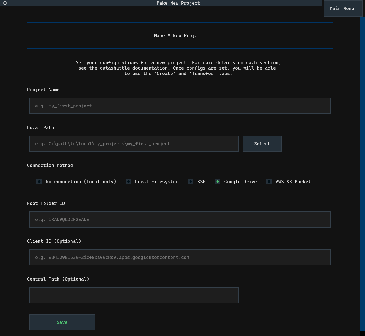Viewport: 365px width, 336px height.
Task: Click the Main Menu button
Action: 342,8
